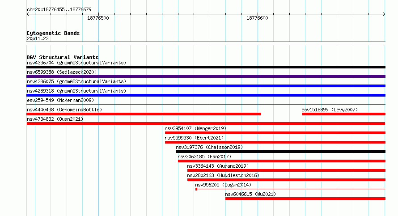This screenshot has height=216, width=398.
Task: Click the black Chaisson2019 variant bar
Action: click(x=281, y=152)
